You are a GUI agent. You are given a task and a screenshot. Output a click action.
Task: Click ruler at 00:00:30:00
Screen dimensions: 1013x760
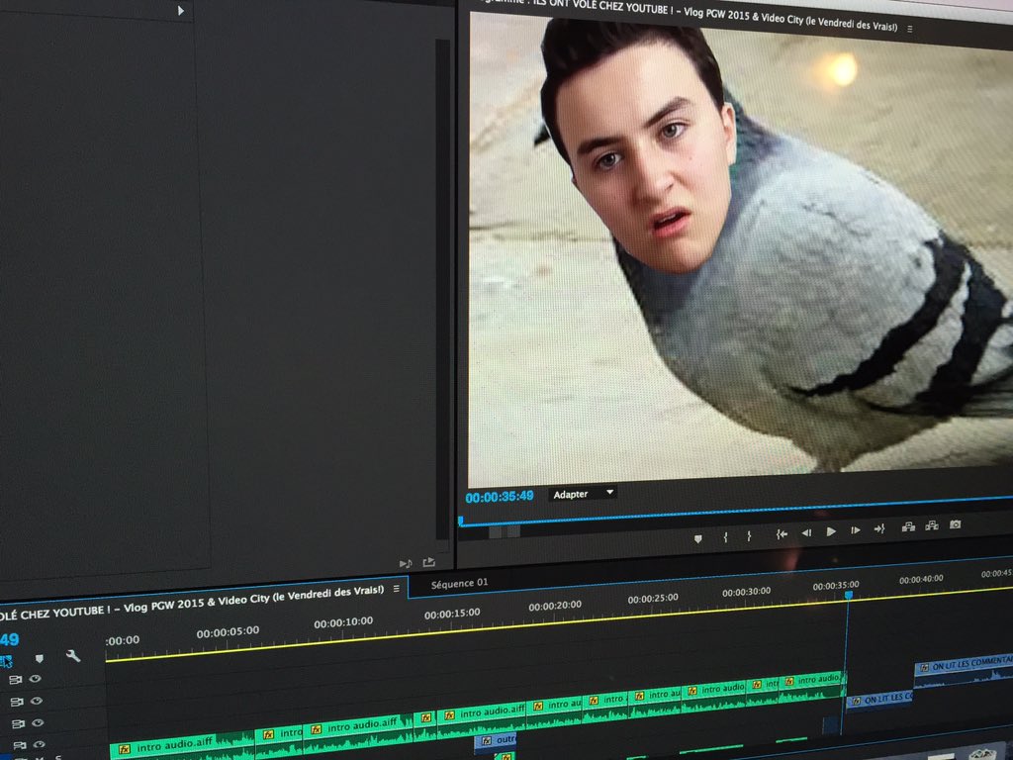[746, 592]
